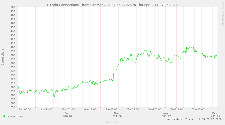Click the Wed 13:00 x-axis label
The image size is (225, 125).
pyautogui.click(x=176, y=109)
